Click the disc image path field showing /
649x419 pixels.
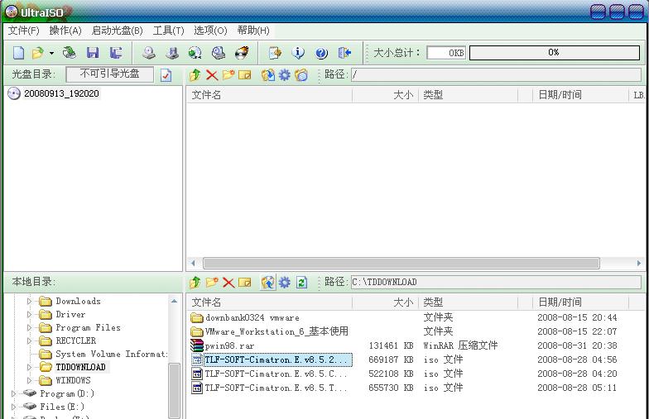[x=496, y=74]
